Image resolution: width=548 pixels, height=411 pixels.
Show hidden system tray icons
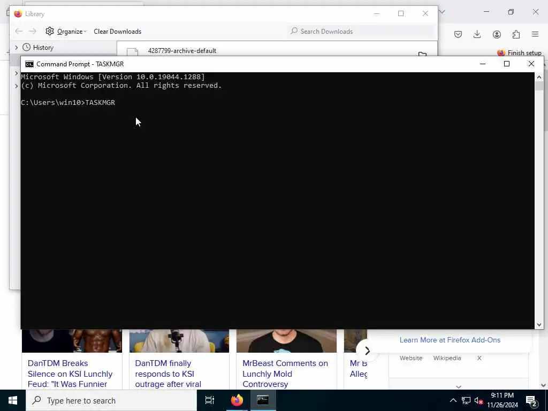coord(453,400)
